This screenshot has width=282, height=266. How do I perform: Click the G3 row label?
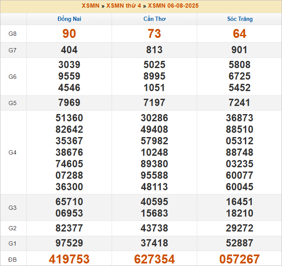tap(13, 208)
